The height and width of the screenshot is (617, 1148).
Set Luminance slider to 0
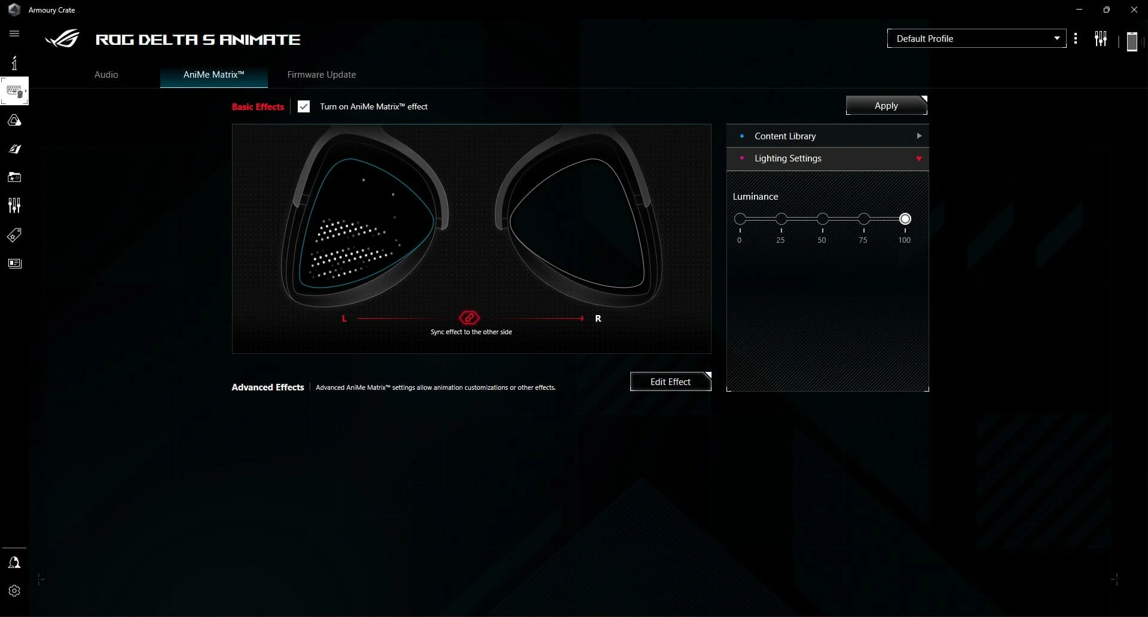tap(740, 219)
